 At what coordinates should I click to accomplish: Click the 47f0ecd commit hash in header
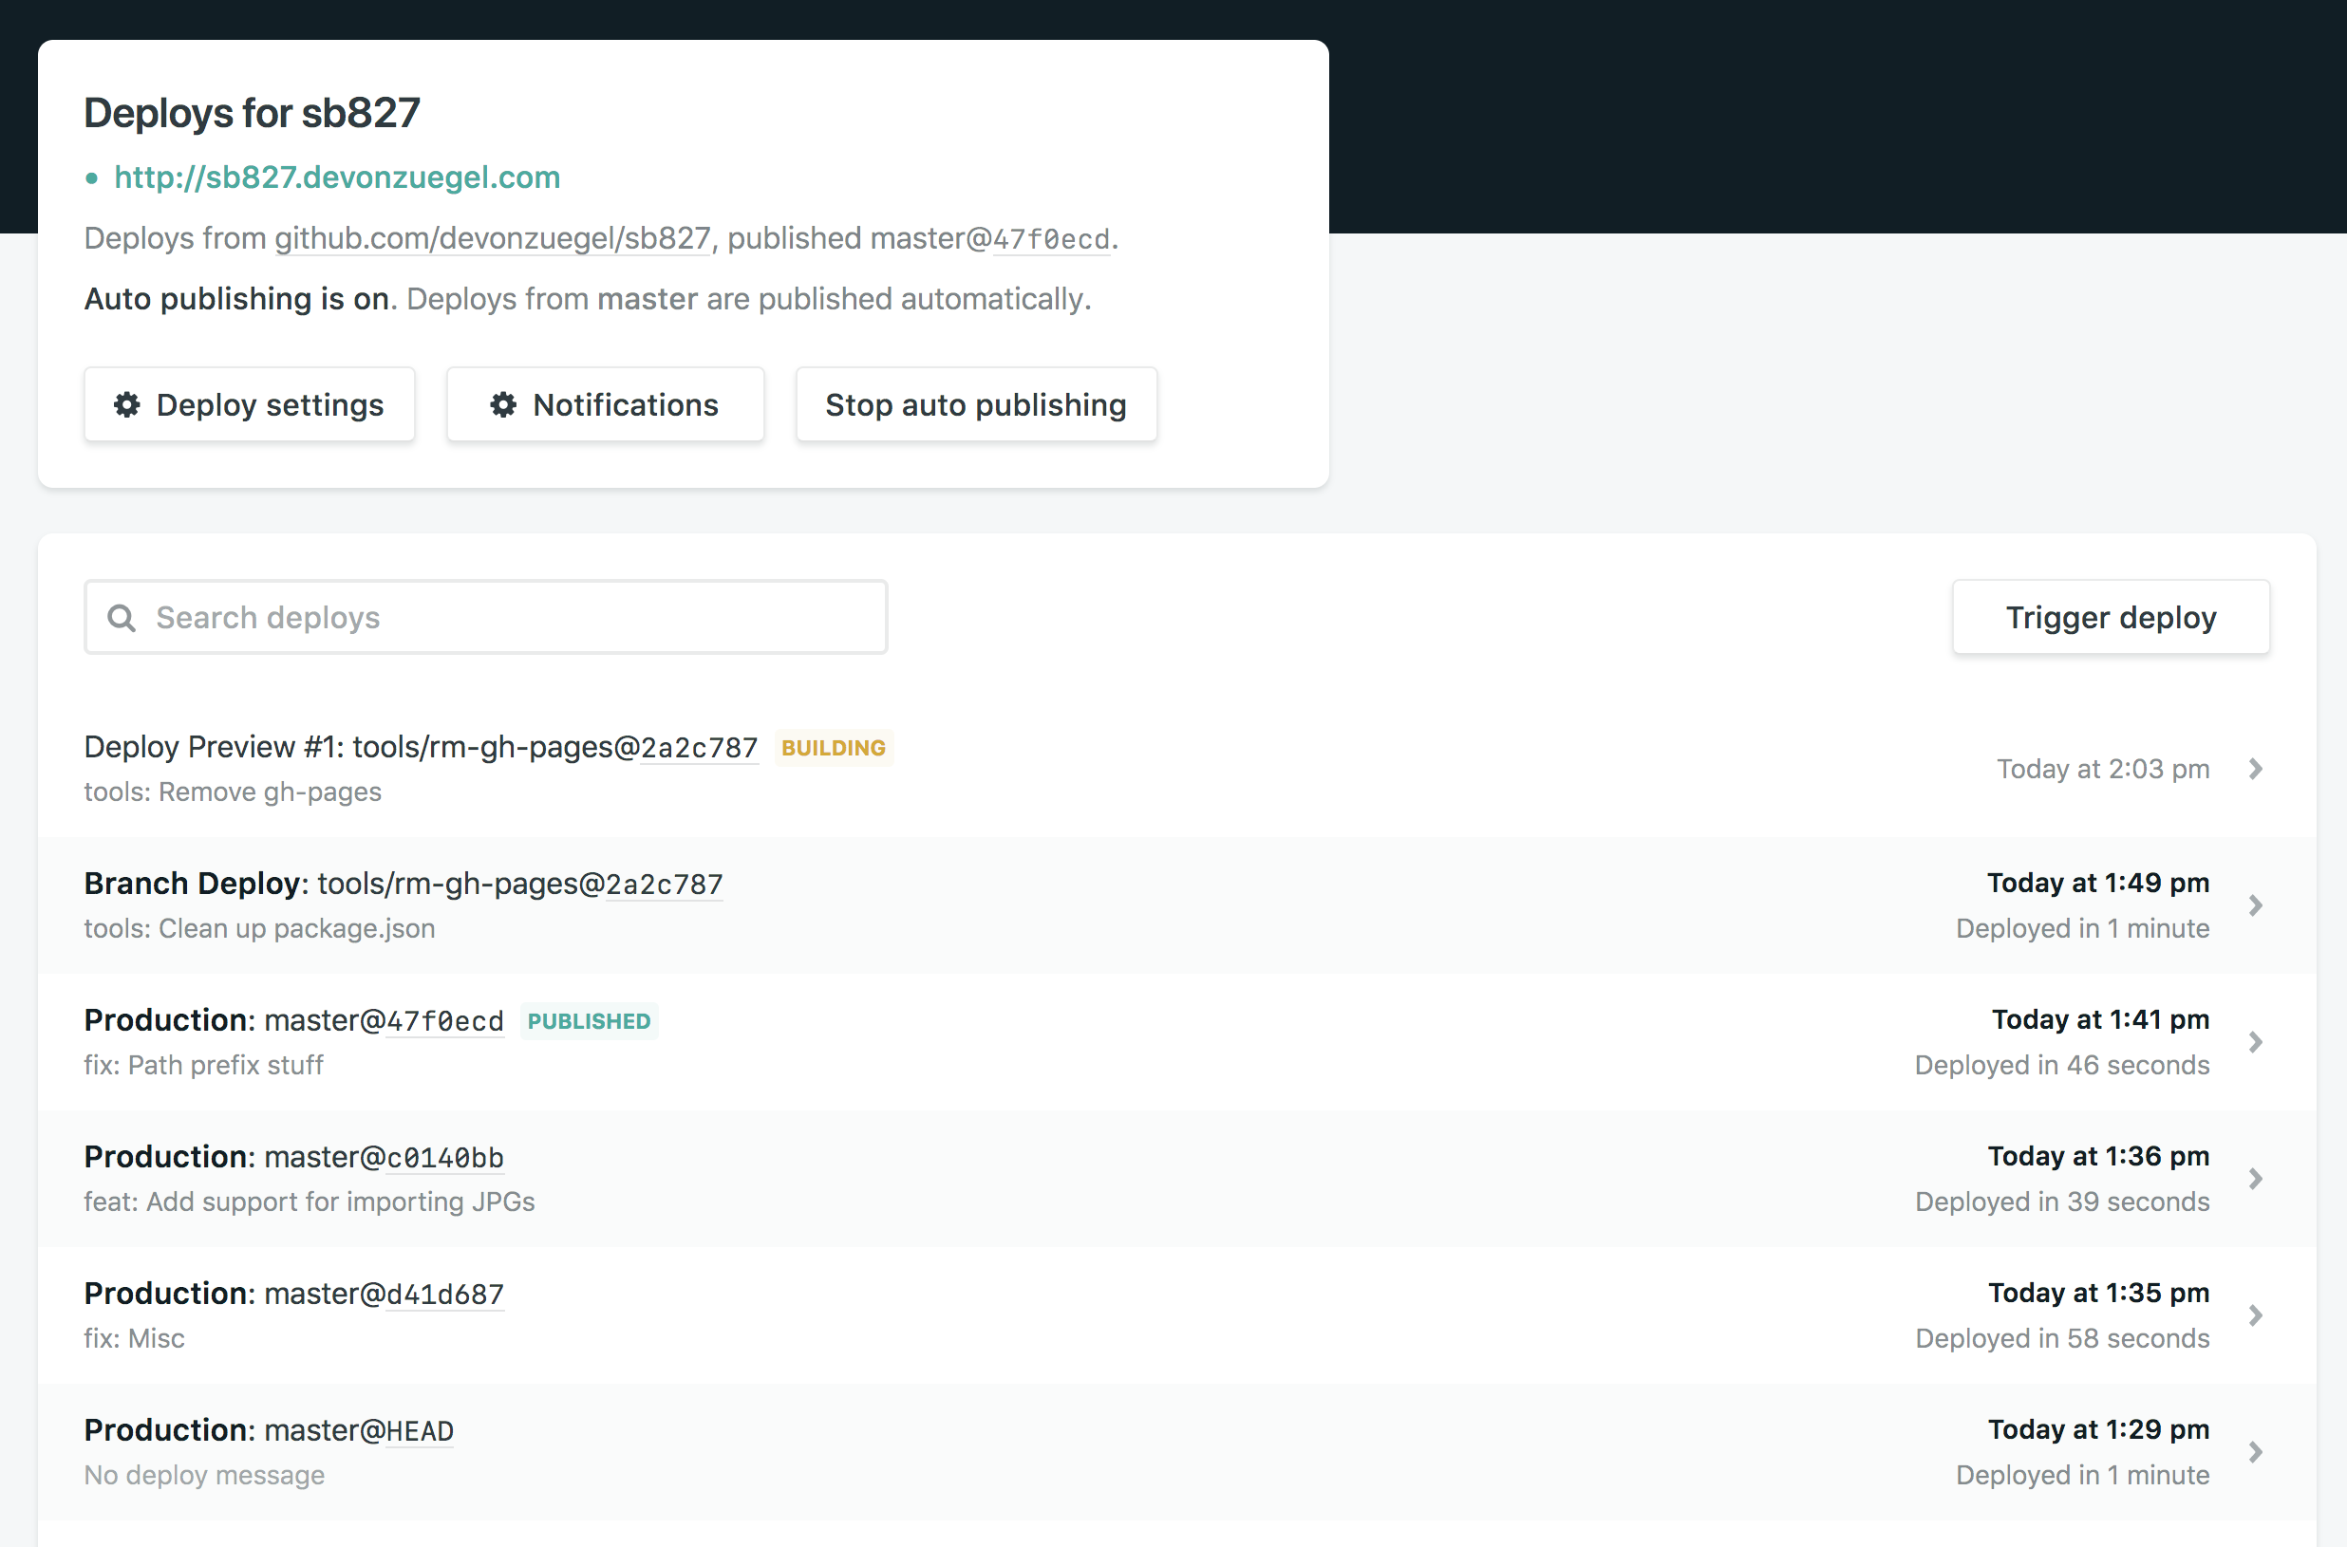1050,240
